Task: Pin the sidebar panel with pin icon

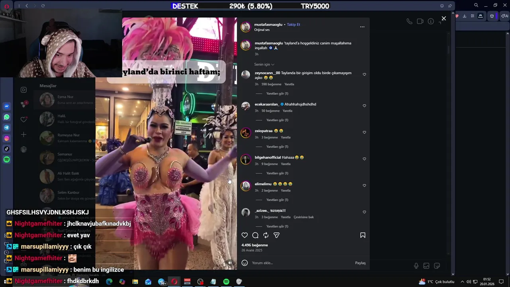Action: tap(450, 6)
